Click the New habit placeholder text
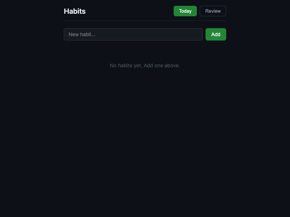The width and height of the screenshot is (290, 217). 82,34
